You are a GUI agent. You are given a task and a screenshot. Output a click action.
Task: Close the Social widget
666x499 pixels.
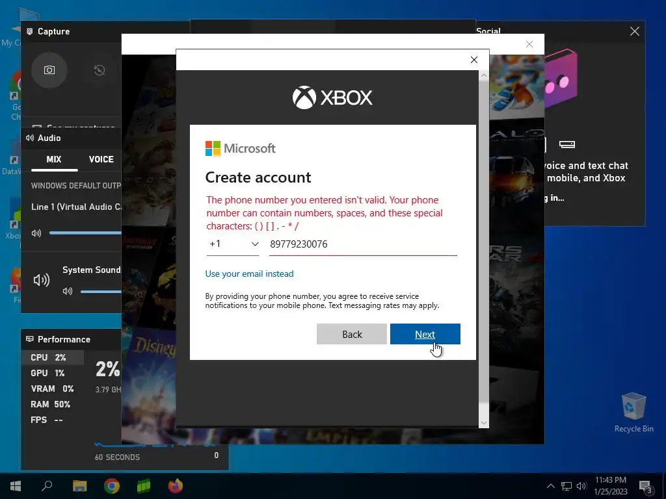click(x=635, y=31)
